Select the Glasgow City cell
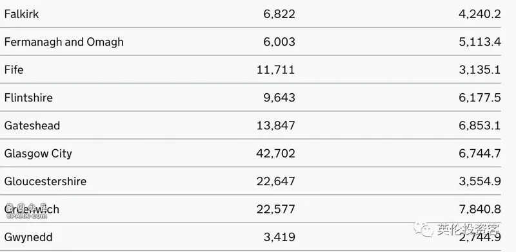 click(x=38, y=154)
